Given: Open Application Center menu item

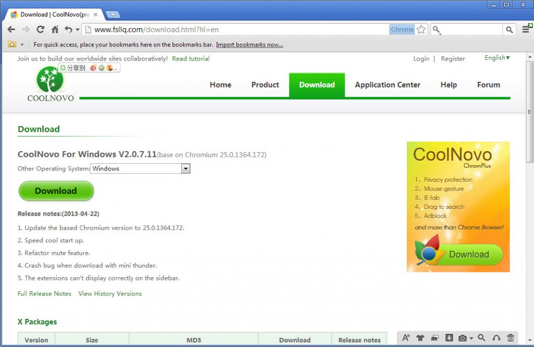Looking at the screenshot, I should [387, 85].
